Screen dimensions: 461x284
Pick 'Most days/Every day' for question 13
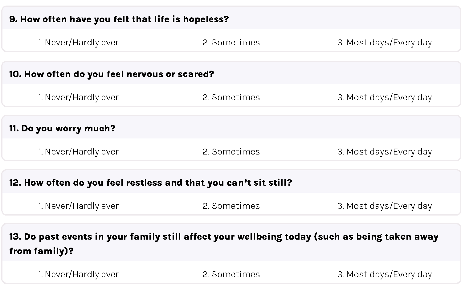385,274
